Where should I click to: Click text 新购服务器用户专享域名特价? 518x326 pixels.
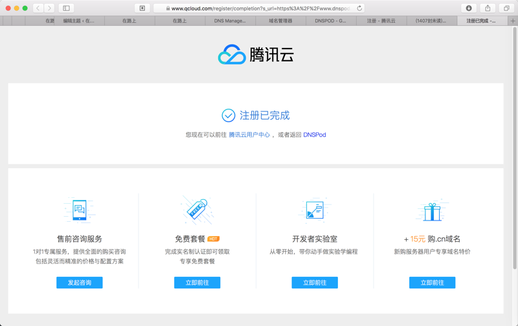pos(432,252)
